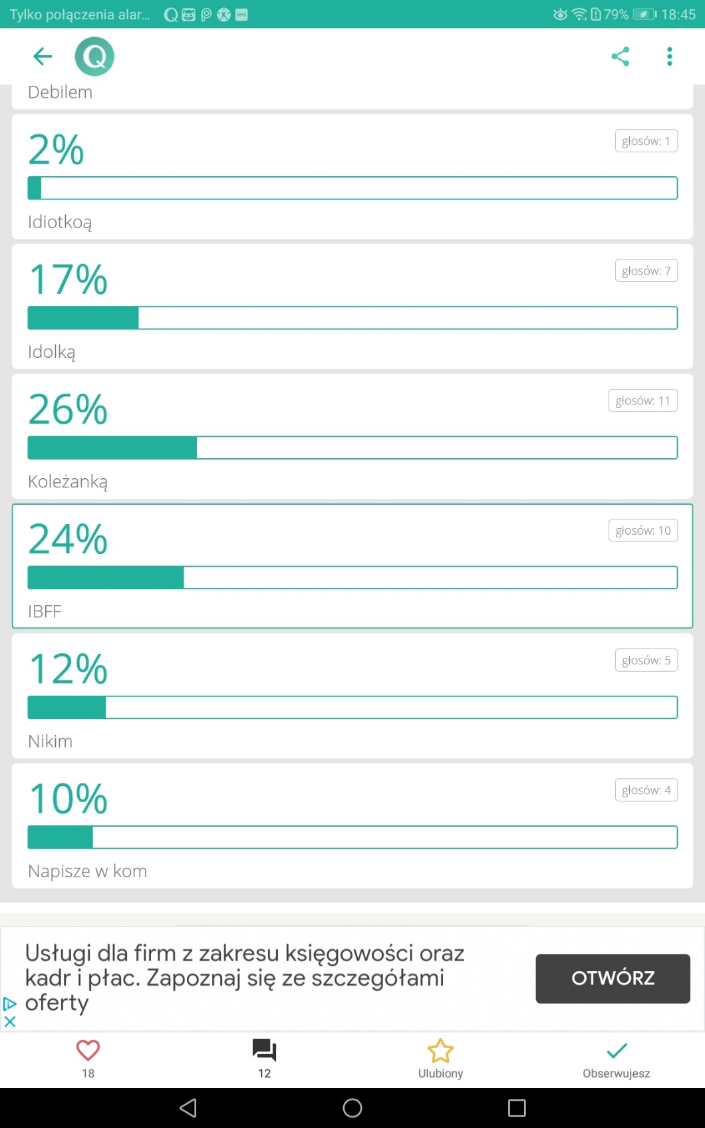The height and width of the screenshot is (1128, 705).
Task: Tap the Android back navigation button
Action: [188, 1108]
